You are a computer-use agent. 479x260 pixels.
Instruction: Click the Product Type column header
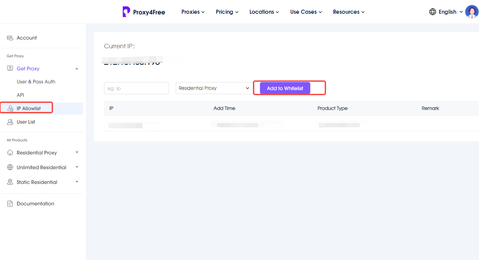point(332,108)
